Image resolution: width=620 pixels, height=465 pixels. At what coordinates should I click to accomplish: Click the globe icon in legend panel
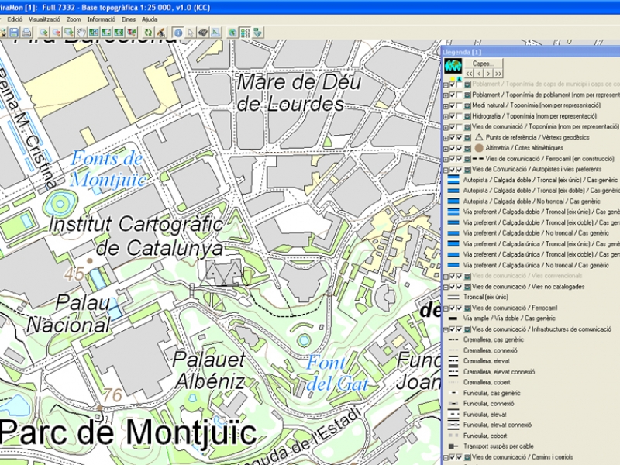(453, 65)
